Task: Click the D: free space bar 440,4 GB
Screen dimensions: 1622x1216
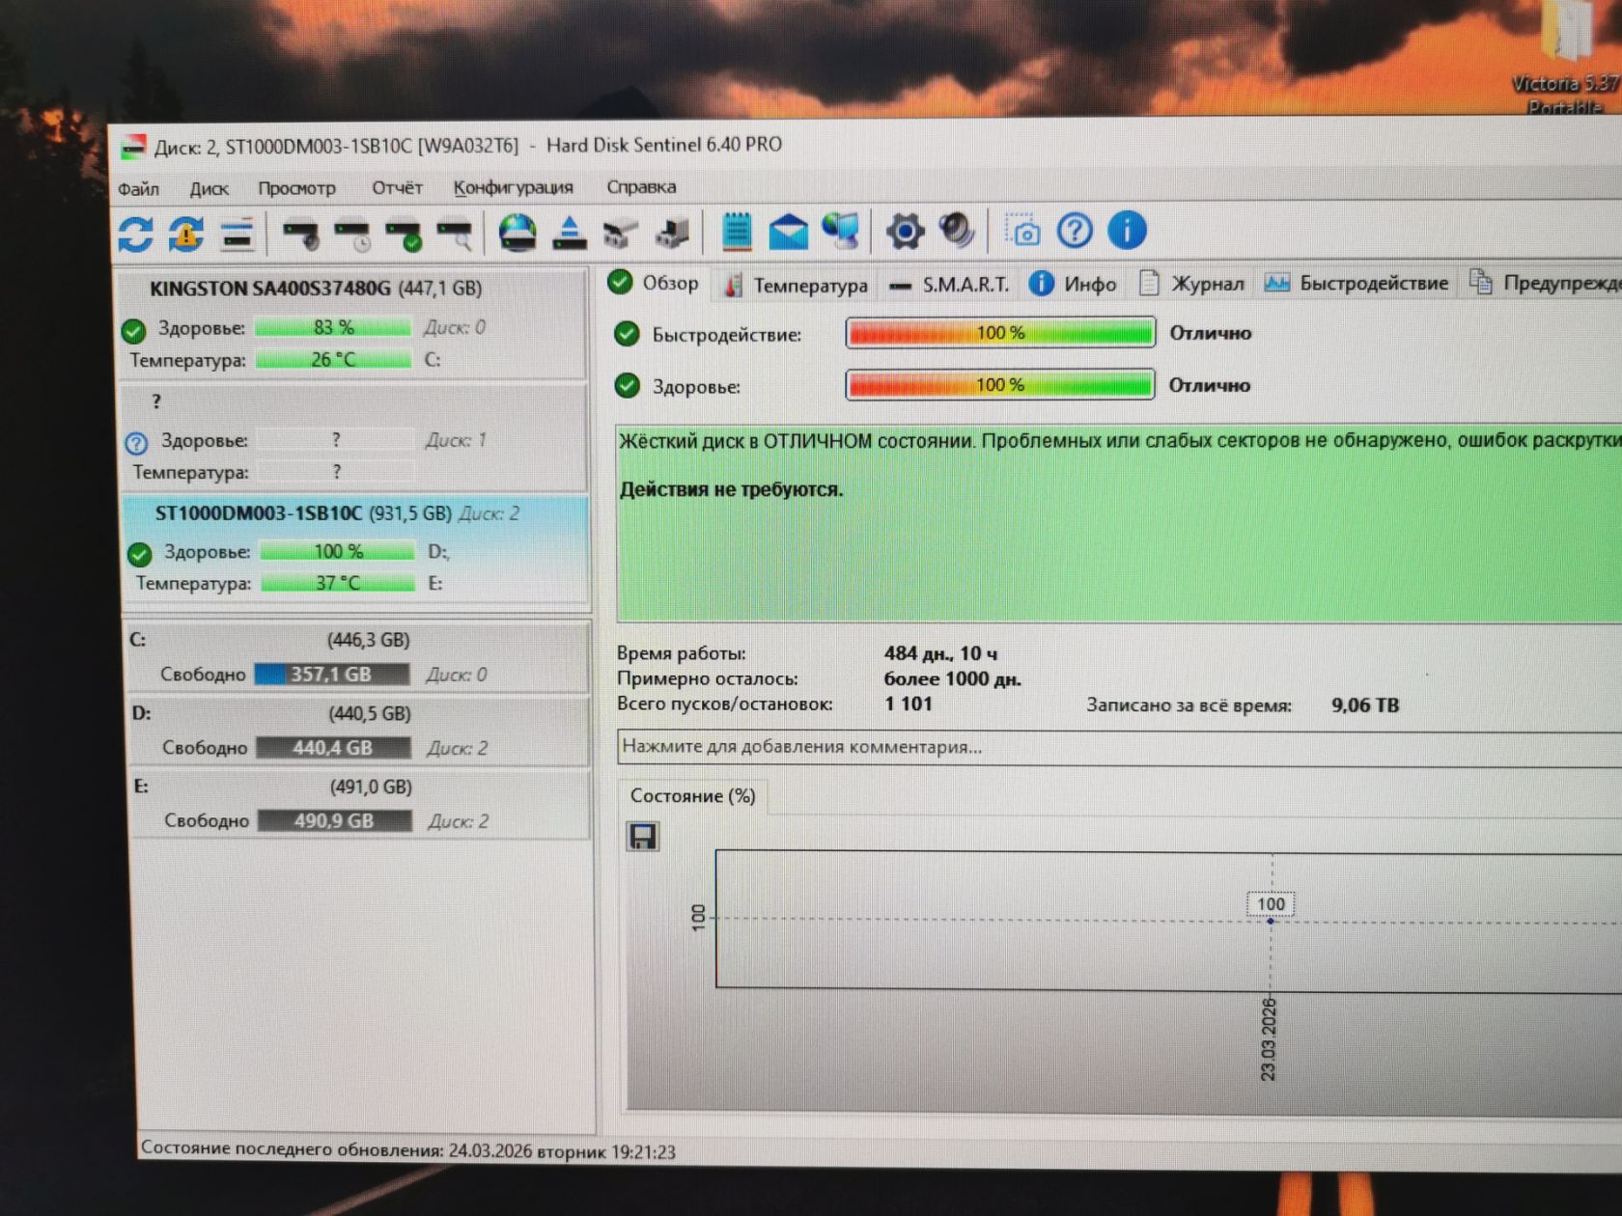Action: click(333, 748)
